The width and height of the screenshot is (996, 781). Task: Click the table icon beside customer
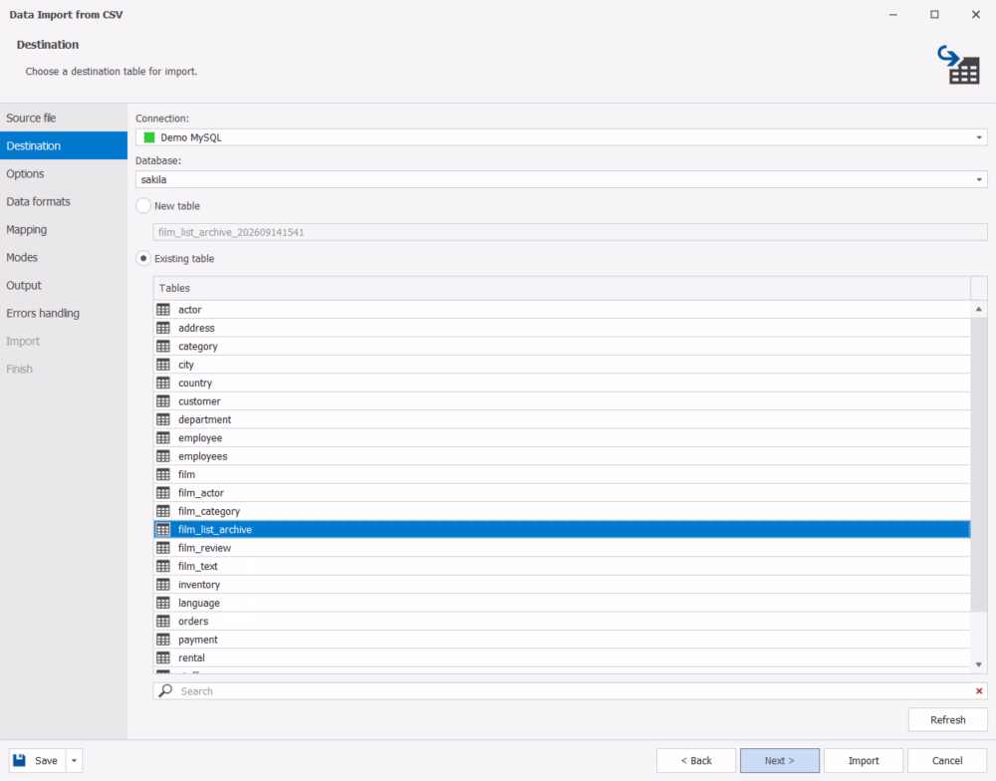click(163, 401)
